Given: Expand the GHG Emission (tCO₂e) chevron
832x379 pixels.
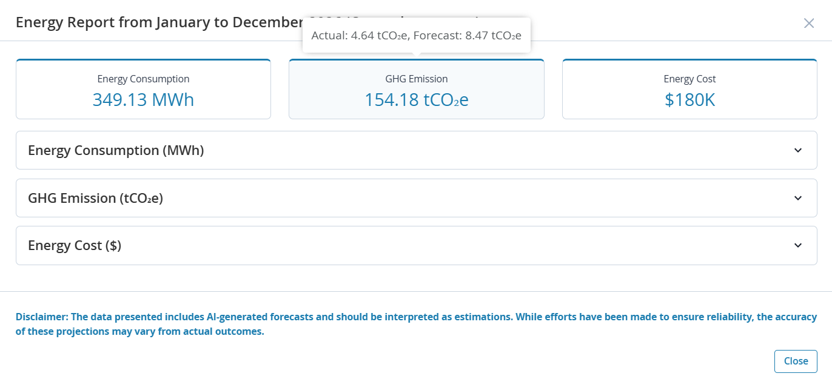Looking at the screenshot, I should (x=798, y=198).
